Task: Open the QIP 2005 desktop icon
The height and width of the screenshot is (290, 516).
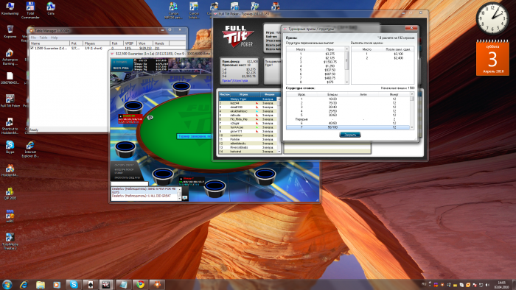Action: click(10, 193)
